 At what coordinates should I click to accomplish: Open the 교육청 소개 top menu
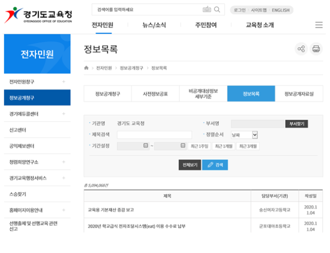click(260, 25)
